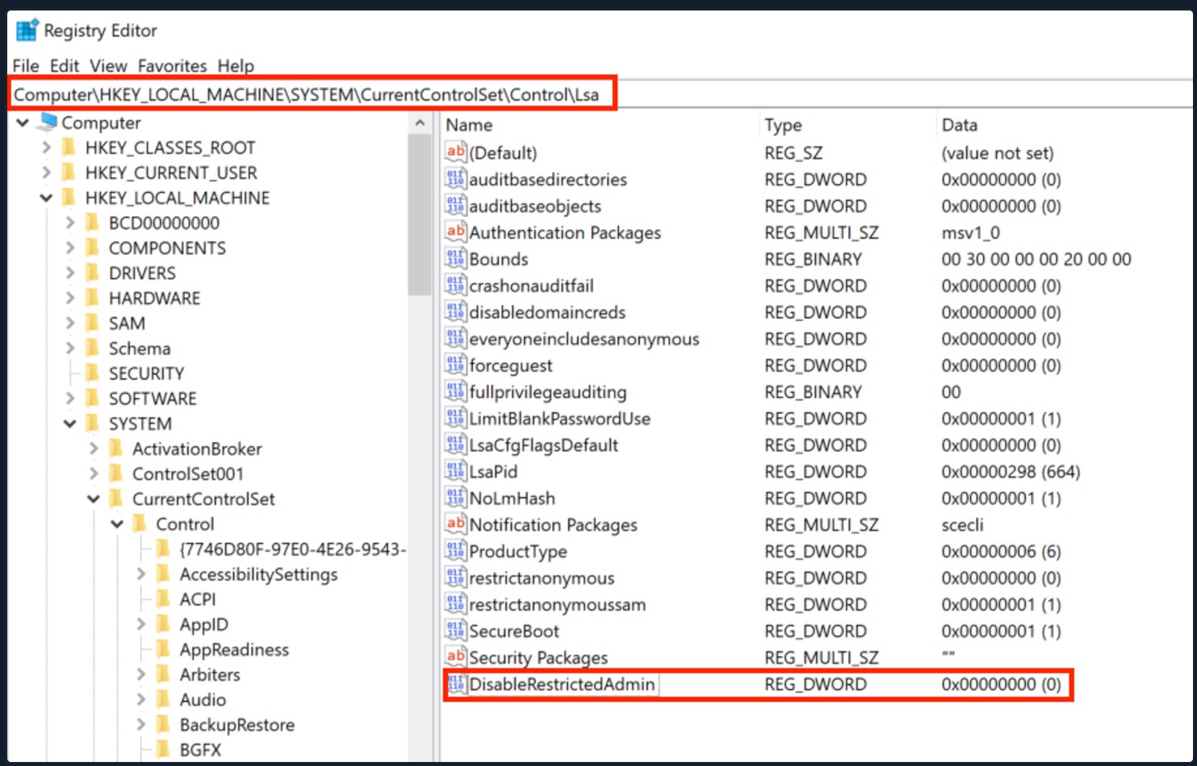Expand the AccessibilitySettings key
Viewport: 1197px width, 766px height.
pos(140,574)
